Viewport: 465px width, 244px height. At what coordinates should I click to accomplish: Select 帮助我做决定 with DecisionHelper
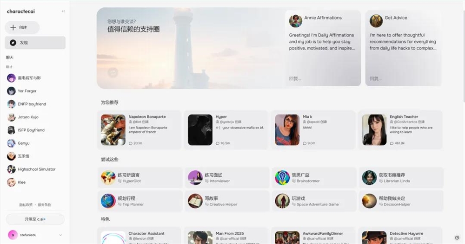(x=401, y=201)
